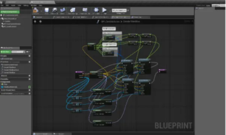Viewport: 226px width, 135px height.
Task: Open the Help menu
Action: click(41, 5)
